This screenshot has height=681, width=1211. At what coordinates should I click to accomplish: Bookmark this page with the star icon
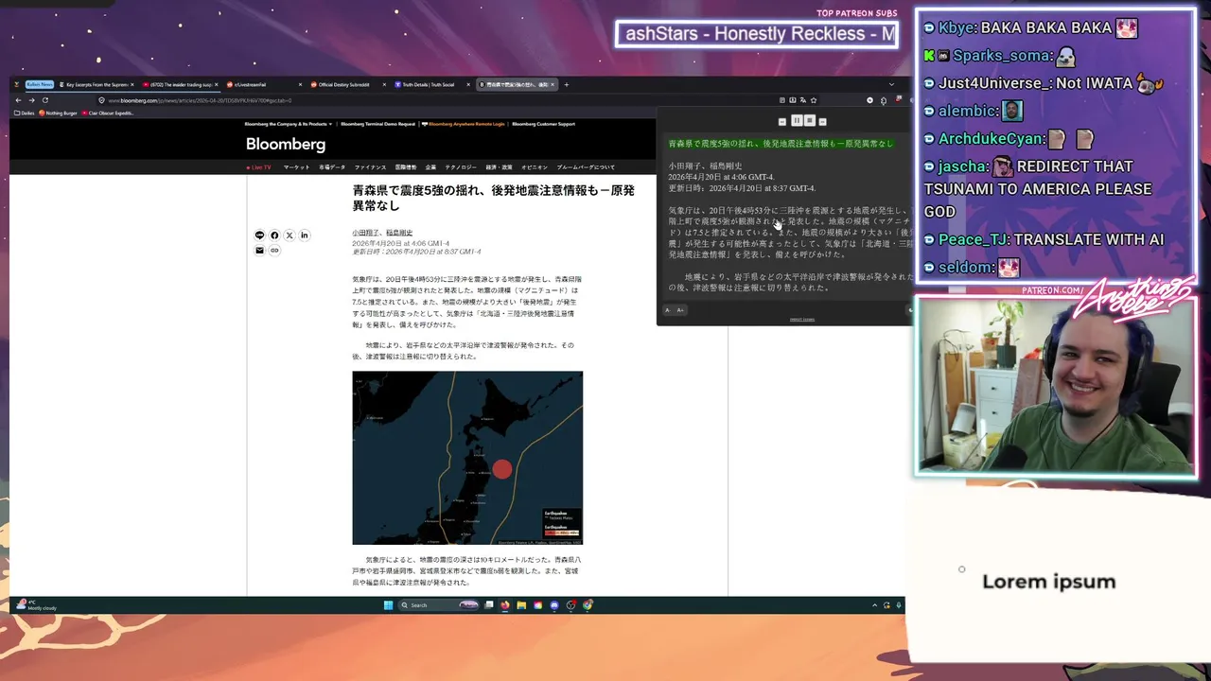click(814, 100)
